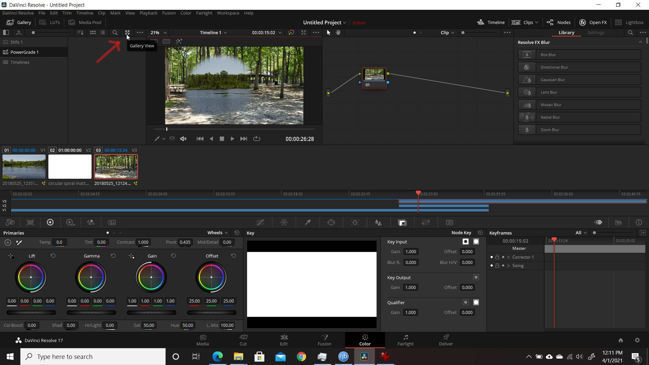Switch gallery to thumbnail grid view icon
Screen dimensions: 649x365
pyautogui.click(x=93, y=32)
